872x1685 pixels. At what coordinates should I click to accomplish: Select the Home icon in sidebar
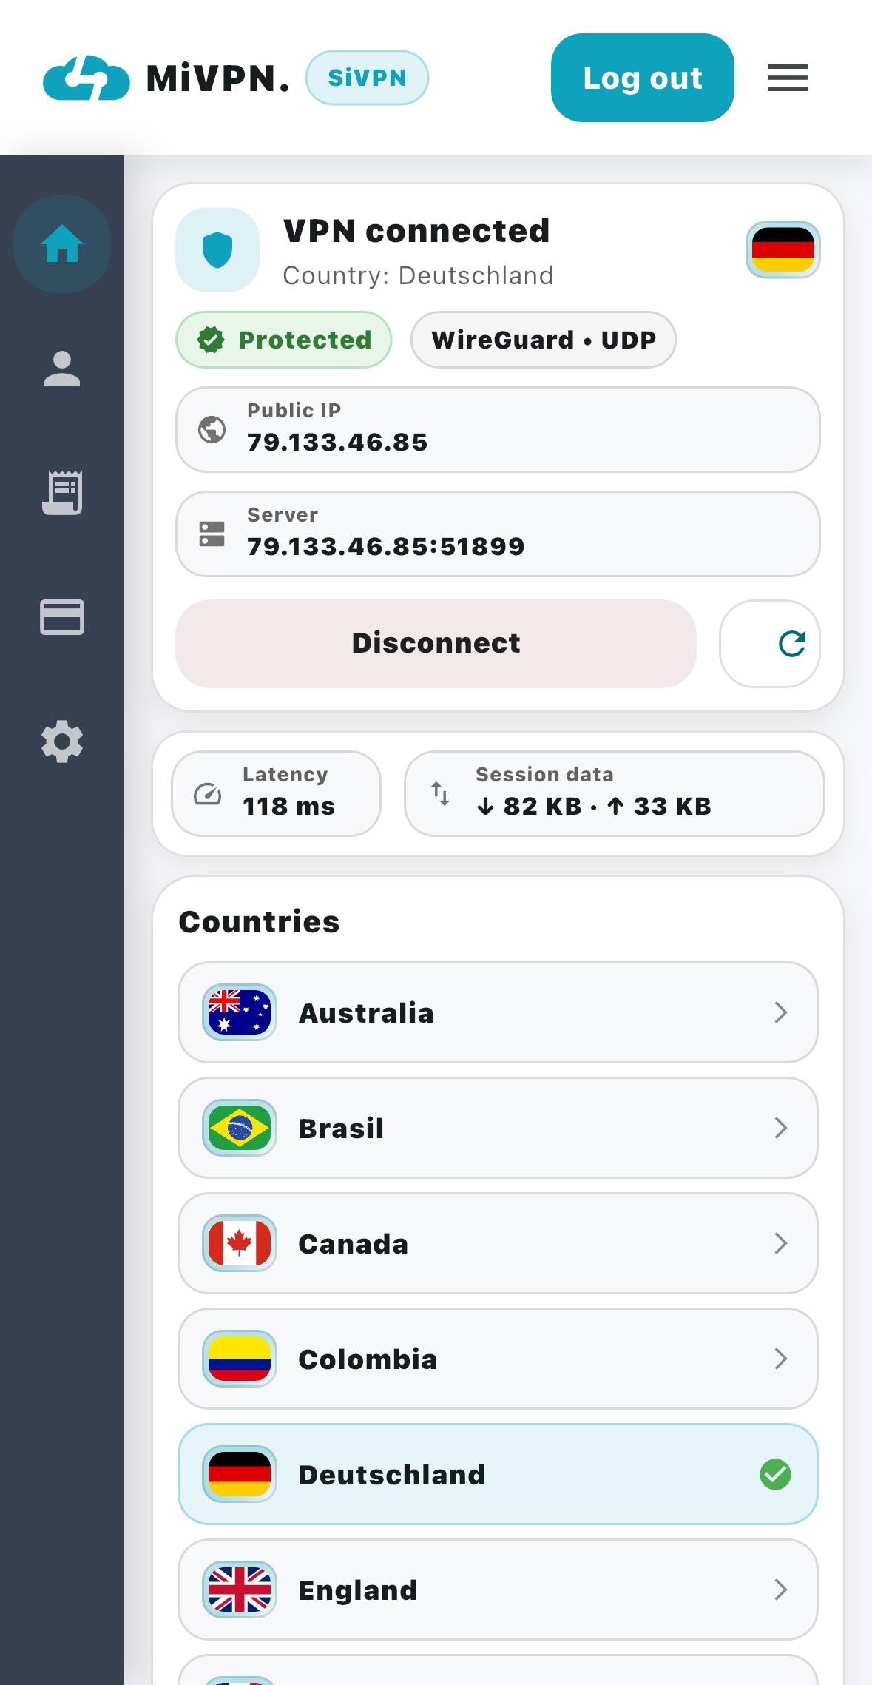(62, 244)
